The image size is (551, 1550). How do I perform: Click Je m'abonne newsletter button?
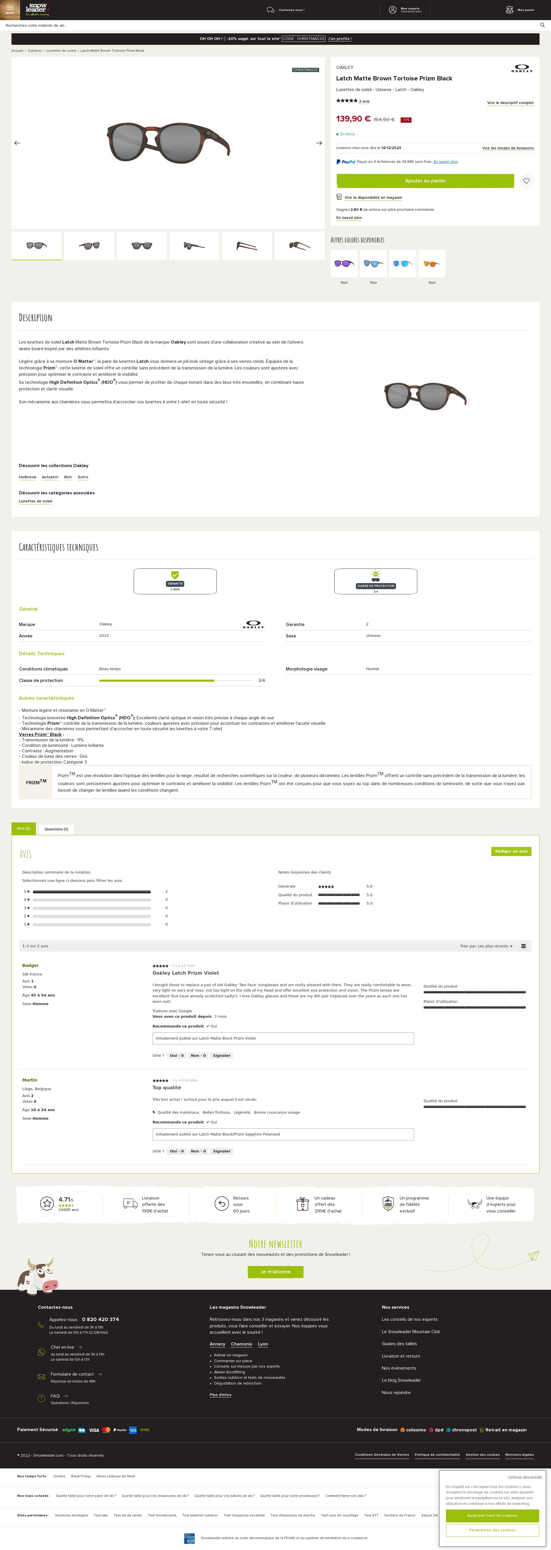[x=275, y=1272]
